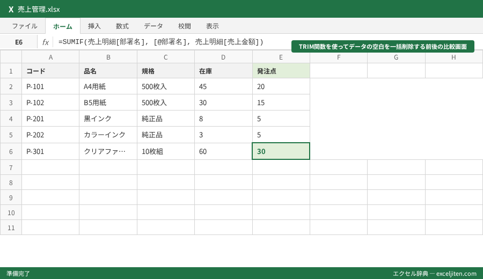This screenshot has width=483, height=279.
Task: Open the 挿入 ribbon tab
Action: 94,26
